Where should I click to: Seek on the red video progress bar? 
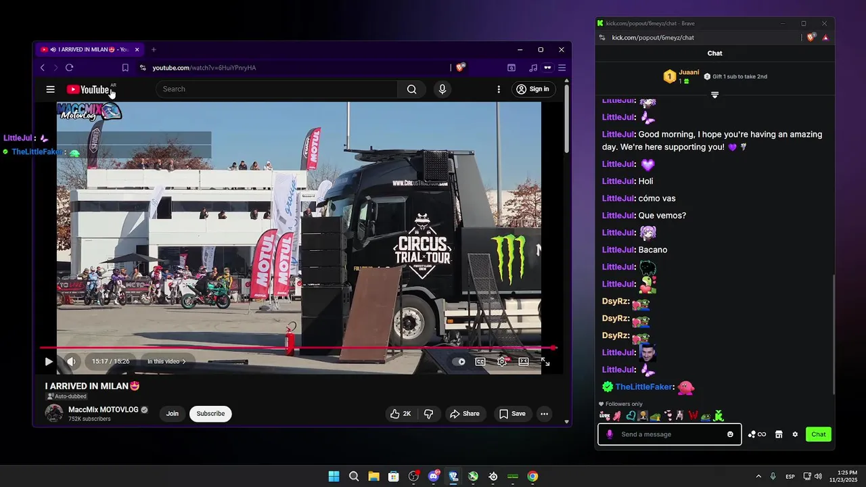[x=298, y=348]
